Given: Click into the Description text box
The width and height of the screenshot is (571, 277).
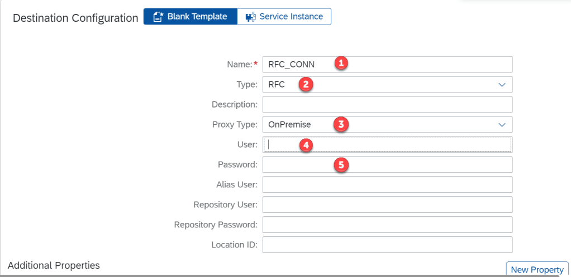Looking at the screenshot, I should tap(387, 105).
